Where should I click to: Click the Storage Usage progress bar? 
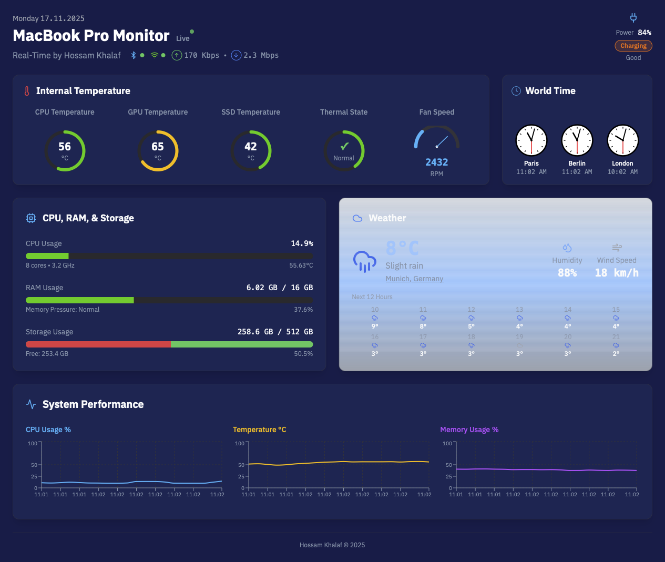point(169,344)
